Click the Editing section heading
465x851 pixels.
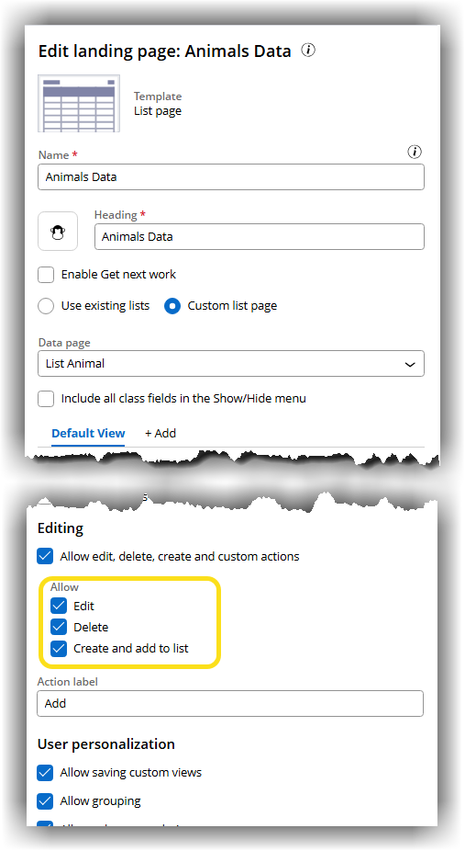pos(61,528)
